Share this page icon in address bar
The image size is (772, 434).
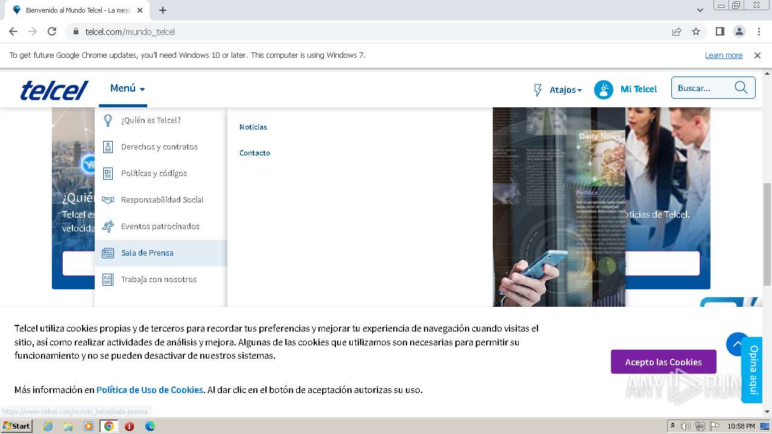click(x=677, y=31)
